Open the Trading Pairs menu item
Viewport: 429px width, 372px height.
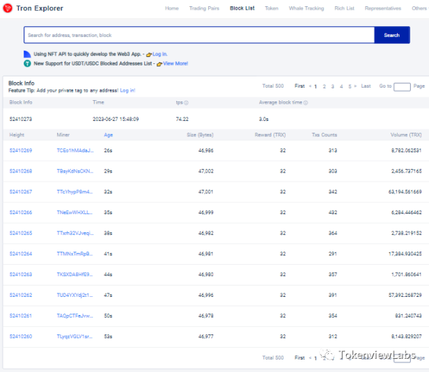(x=203, y=8)
